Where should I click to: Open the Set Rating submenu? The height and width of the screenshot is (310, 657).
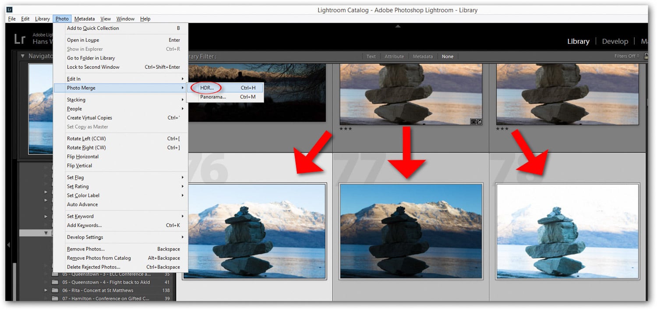[120, 187]
